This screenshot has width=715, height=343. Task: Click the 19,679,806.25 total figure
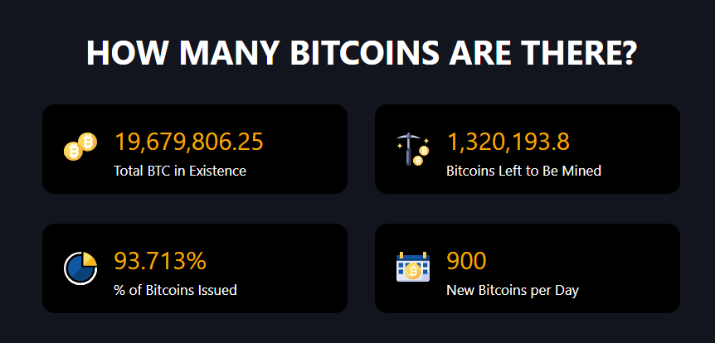click(188, 143)
